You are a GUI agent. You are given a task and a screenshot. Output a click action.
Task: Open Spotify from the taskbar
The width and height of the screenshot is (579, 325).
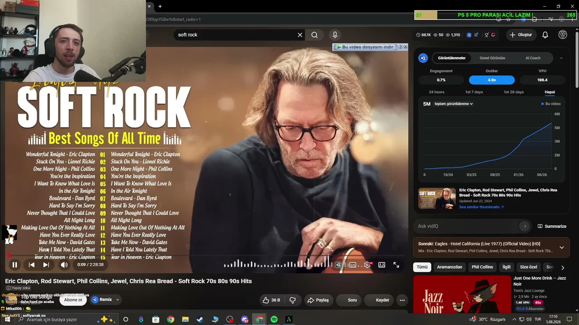pos(274,320)
